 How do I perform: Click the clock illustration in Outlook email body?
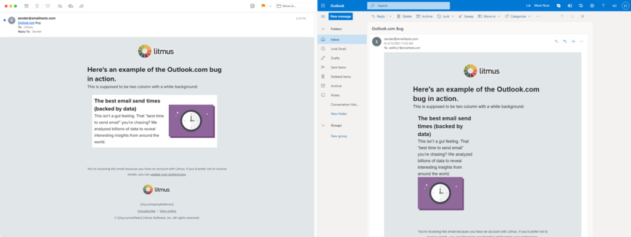tap(441, 193)
